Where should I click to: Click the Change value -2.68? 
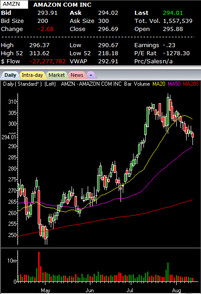tap(46, 29)
